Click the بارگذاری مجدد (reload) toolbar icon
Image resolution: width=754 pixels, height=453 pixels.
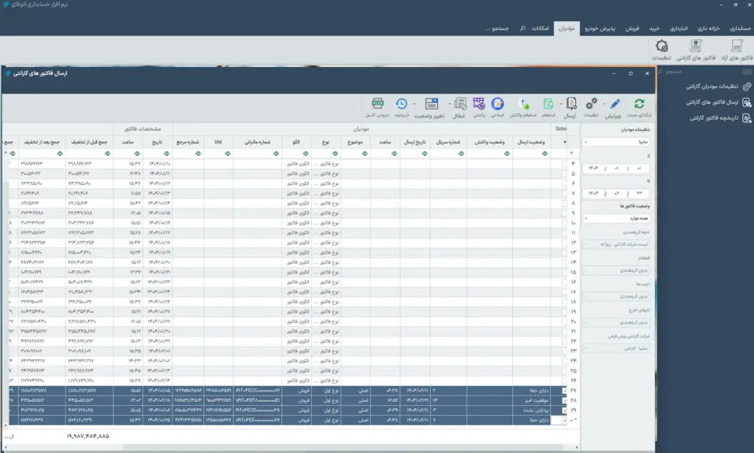pos(639,105)
